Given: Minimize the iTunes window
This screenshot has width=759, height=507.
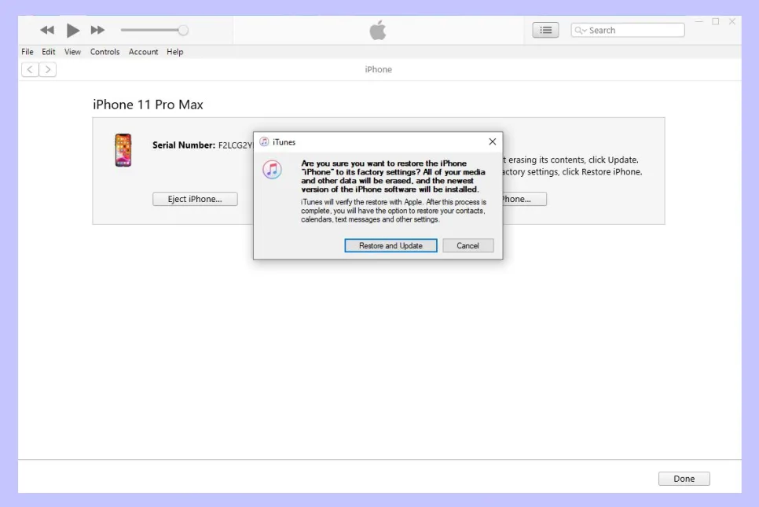Looking at the screenshot, I should pyautogui.click(x=699, y=21).
